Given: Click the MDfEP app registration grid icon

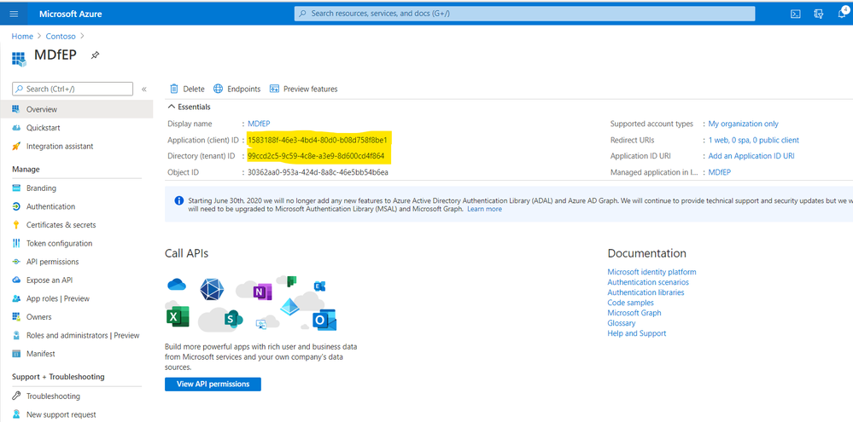Looking at the screenshot, I should coord(19,59).
